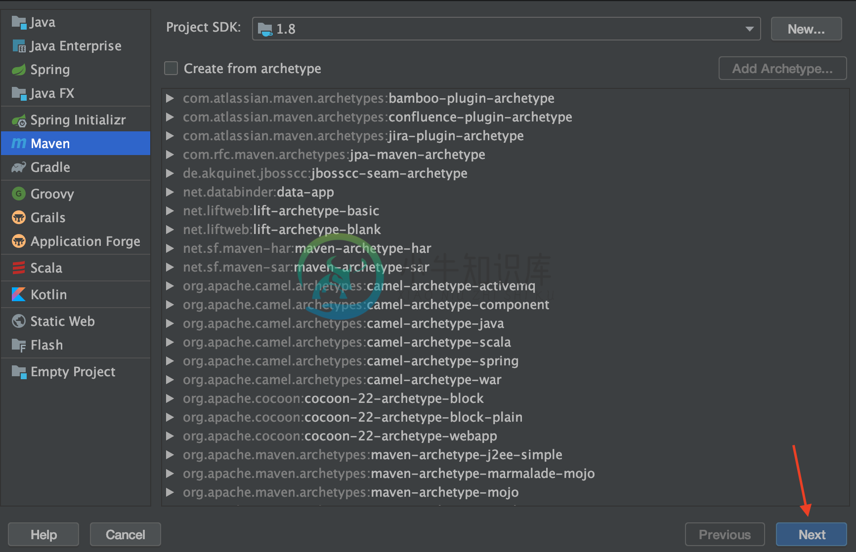Viewport: 856px width, 552px height.
Task: Select camel-archetype-war row
Action: click(505, 380)
